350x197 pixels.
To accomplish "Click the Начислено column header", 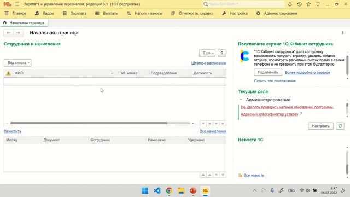I will point(157,140).
